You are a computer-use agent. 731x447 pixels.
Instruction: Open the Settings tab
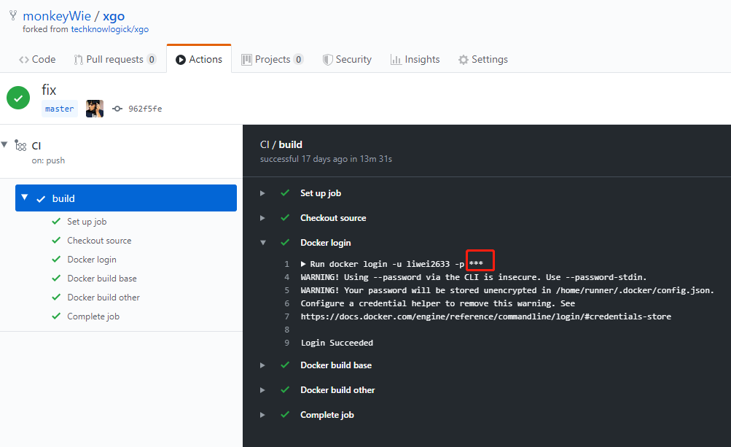[x=482, y=59]
